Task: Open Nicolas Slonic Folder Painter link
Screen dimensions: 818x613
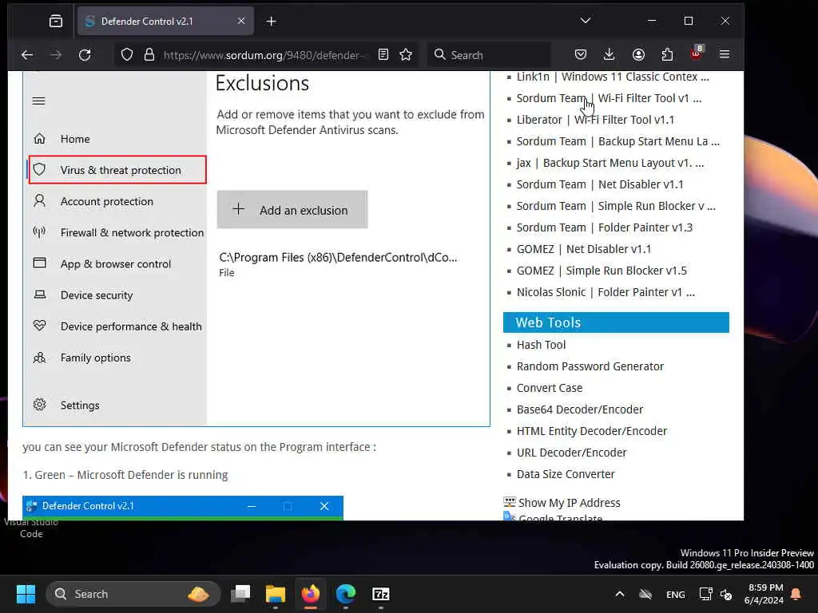Action: (606, 292)
